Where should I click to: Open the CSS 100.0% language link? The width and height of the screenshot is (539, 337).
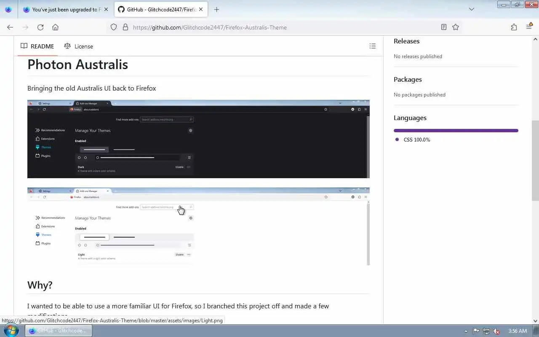coord(413,140)
